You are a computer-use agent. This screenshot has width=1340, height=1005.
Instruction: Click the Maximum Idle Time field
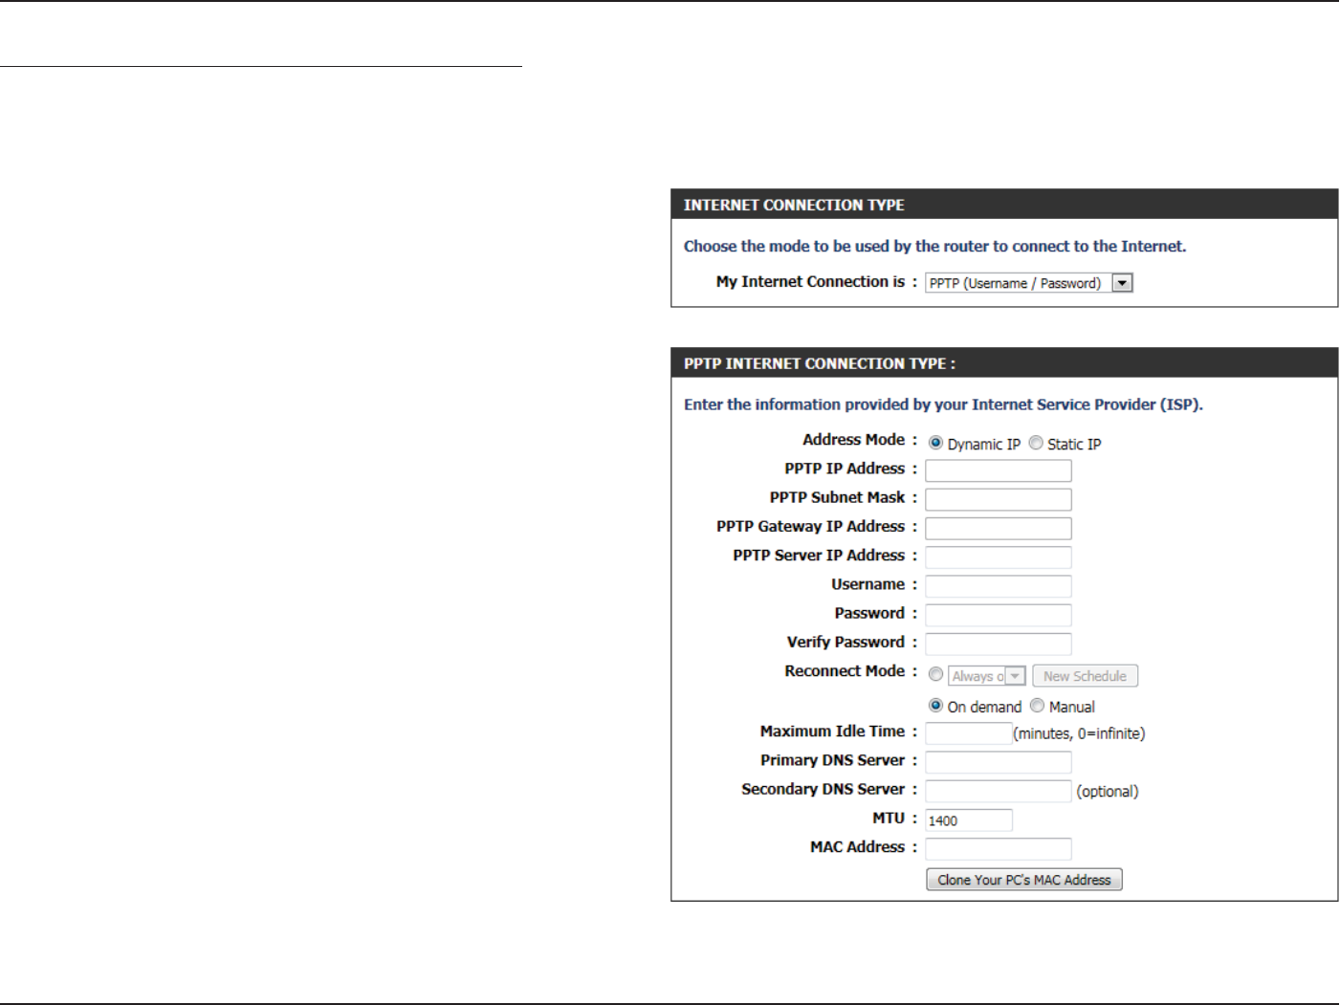tap(968, 733)
